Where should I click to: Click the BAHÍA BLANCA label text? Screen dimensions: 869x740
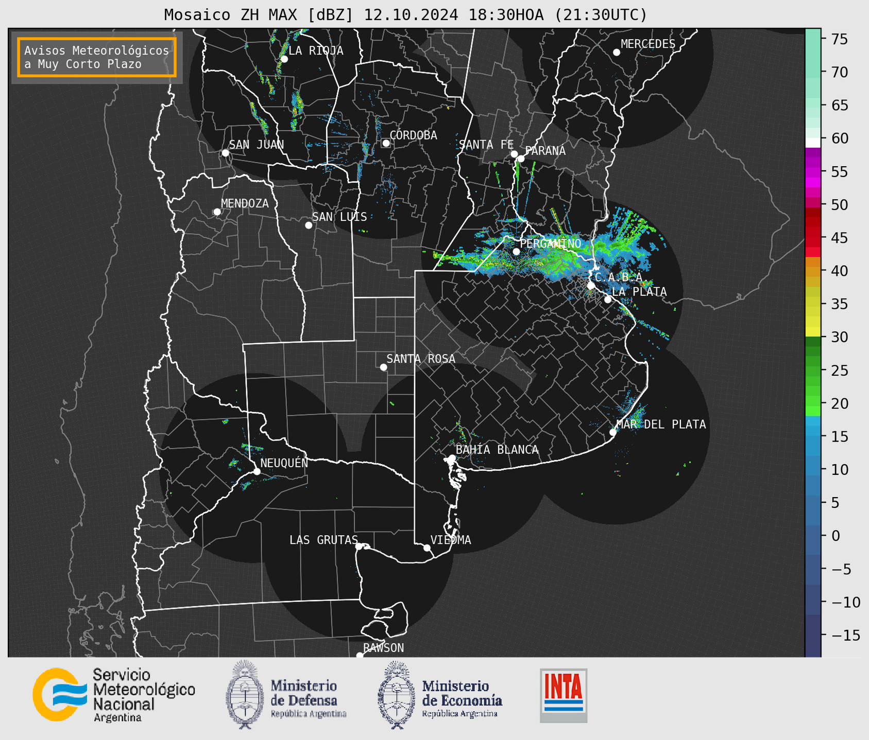click(x=497, y=450)
